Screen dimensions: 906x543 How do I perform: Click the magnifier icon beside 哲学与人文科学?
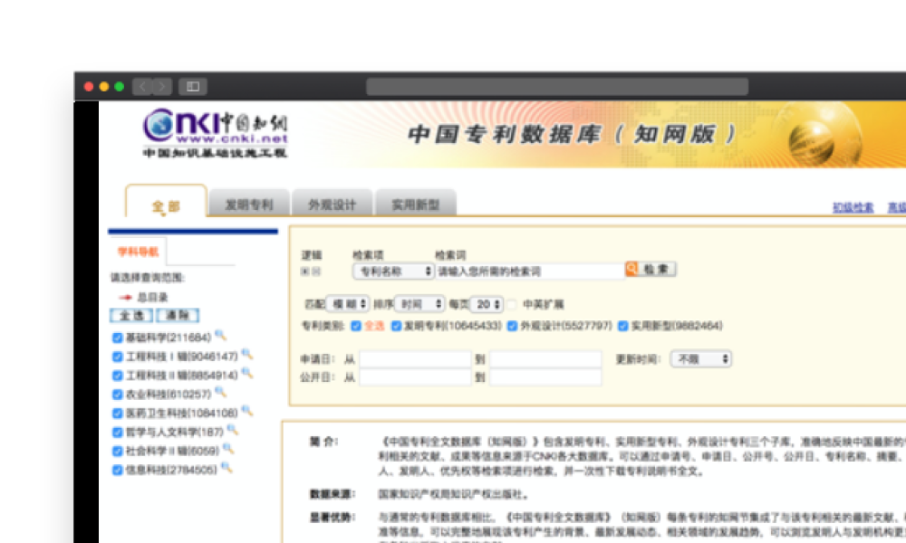point(233,430)
